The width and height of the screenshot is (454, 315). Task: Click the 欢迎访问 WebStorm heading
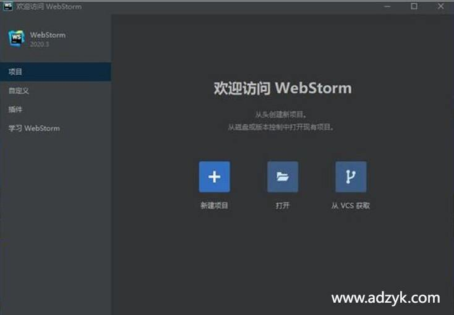(283, 88)
